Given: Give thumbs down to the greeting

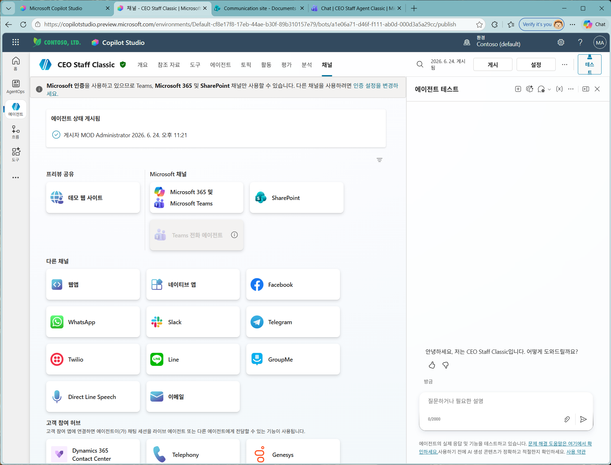Looking at the screenshot, I should point(446,365).
